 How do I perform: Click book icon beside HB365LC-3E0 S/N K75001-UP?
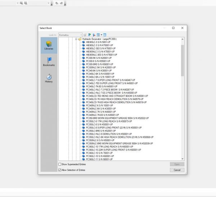point(84,48)
